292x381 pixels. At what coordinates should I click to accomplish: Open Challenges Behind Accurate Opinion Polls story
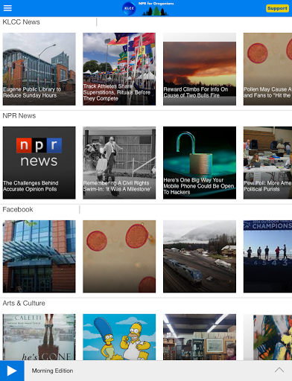coord(39,163)
